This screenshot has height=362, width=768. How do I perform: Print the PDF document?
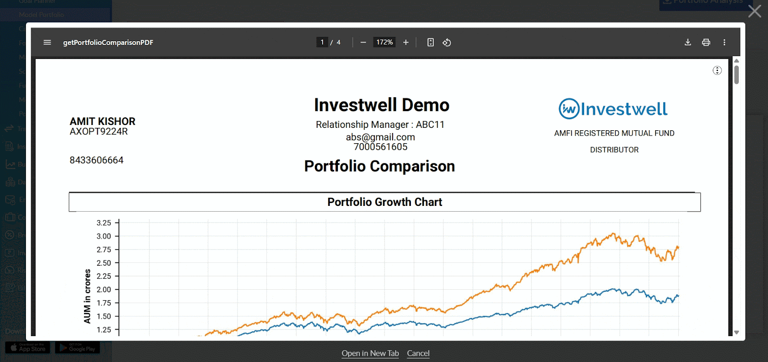tap(706, 42)
